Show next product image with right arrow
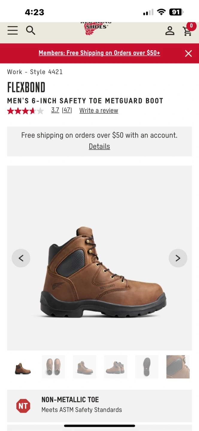Viewport: 199px width, 431px height. (x=178, y=258)
